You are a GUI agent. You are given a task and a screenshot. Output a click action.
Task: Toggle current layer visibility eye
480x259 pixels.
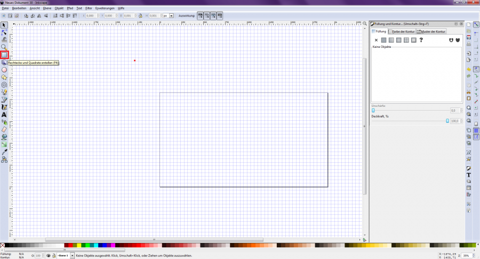click(x=48, y=256)
